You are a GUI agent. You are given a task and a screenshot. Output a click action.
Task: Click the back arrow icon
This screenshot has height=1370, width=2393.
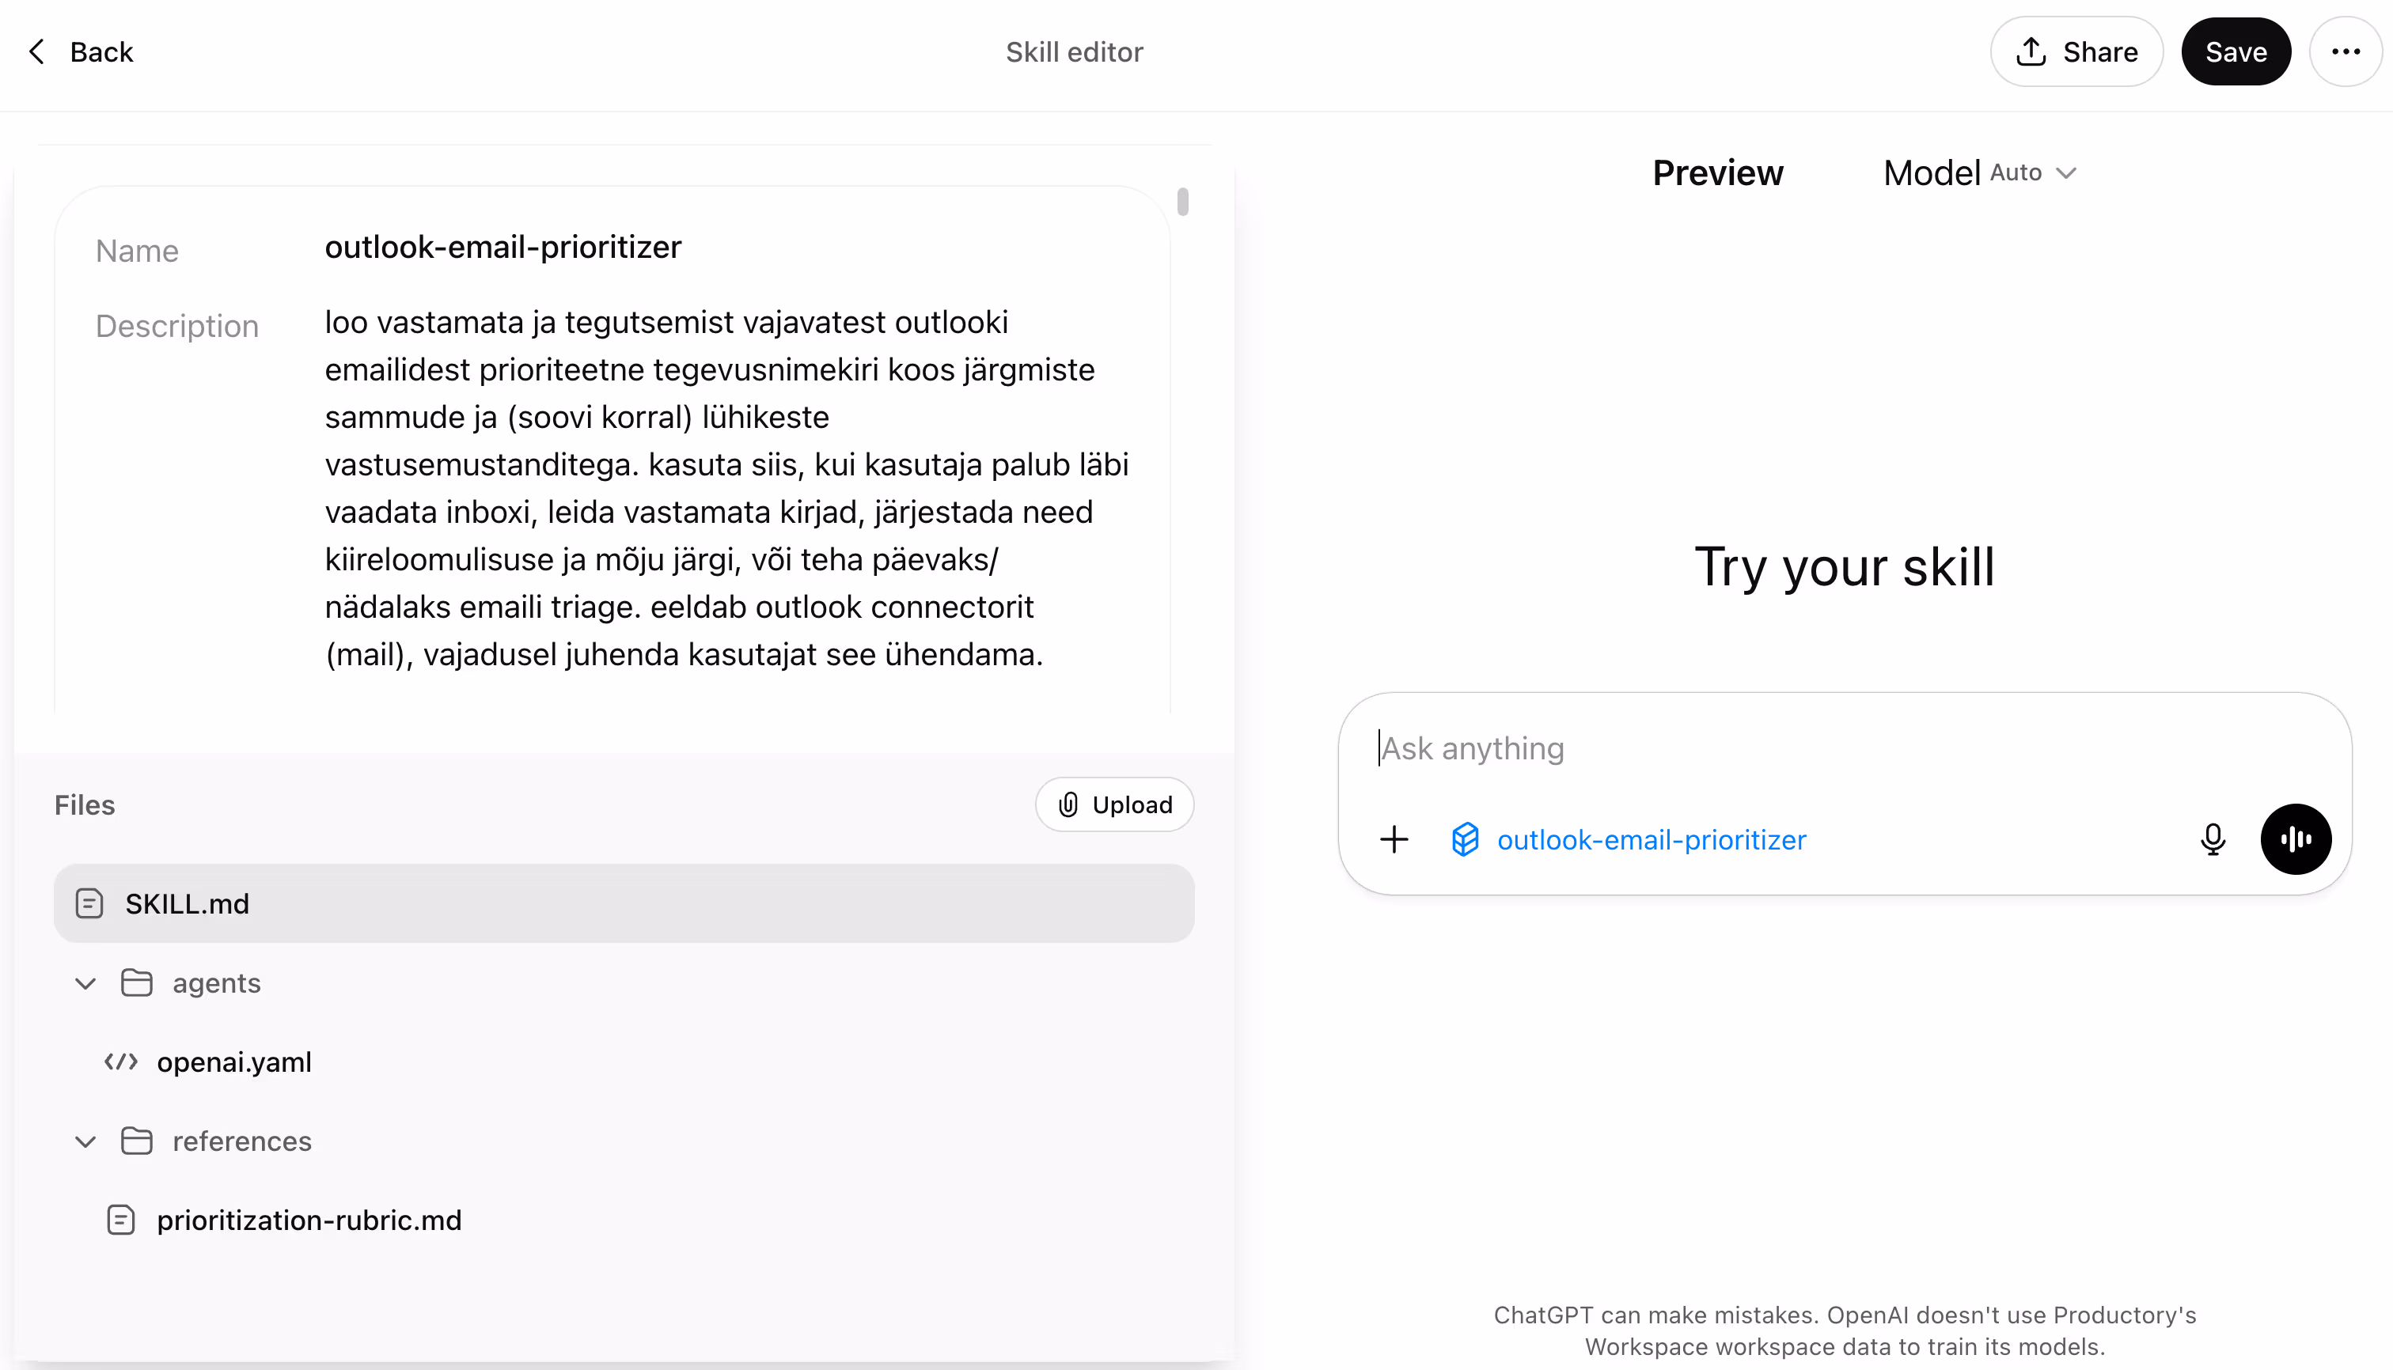coord(36,51)
